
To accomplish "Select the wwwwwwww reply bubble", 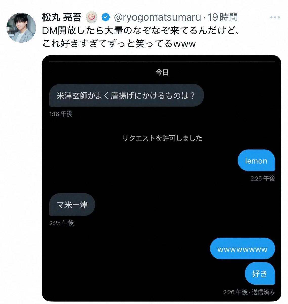I will point(242,249).
